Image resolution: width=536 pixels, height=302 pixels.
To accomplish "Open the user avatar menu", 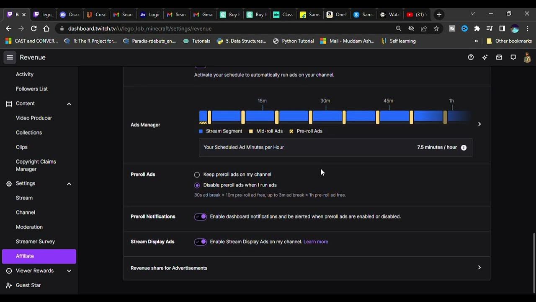I will pyautogui.click(x=528, y=57).
